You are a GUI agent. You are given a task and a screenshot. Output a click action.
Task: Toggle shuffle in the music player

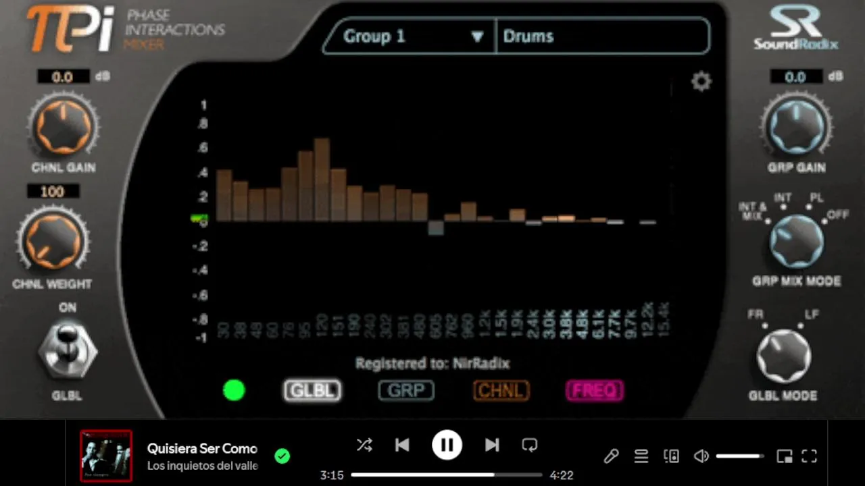coord(364,445)
